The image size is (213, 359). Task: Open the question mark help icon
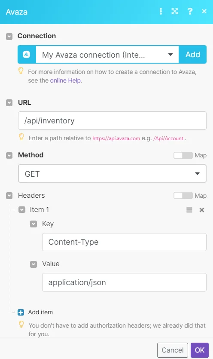(x=190, y=11)
